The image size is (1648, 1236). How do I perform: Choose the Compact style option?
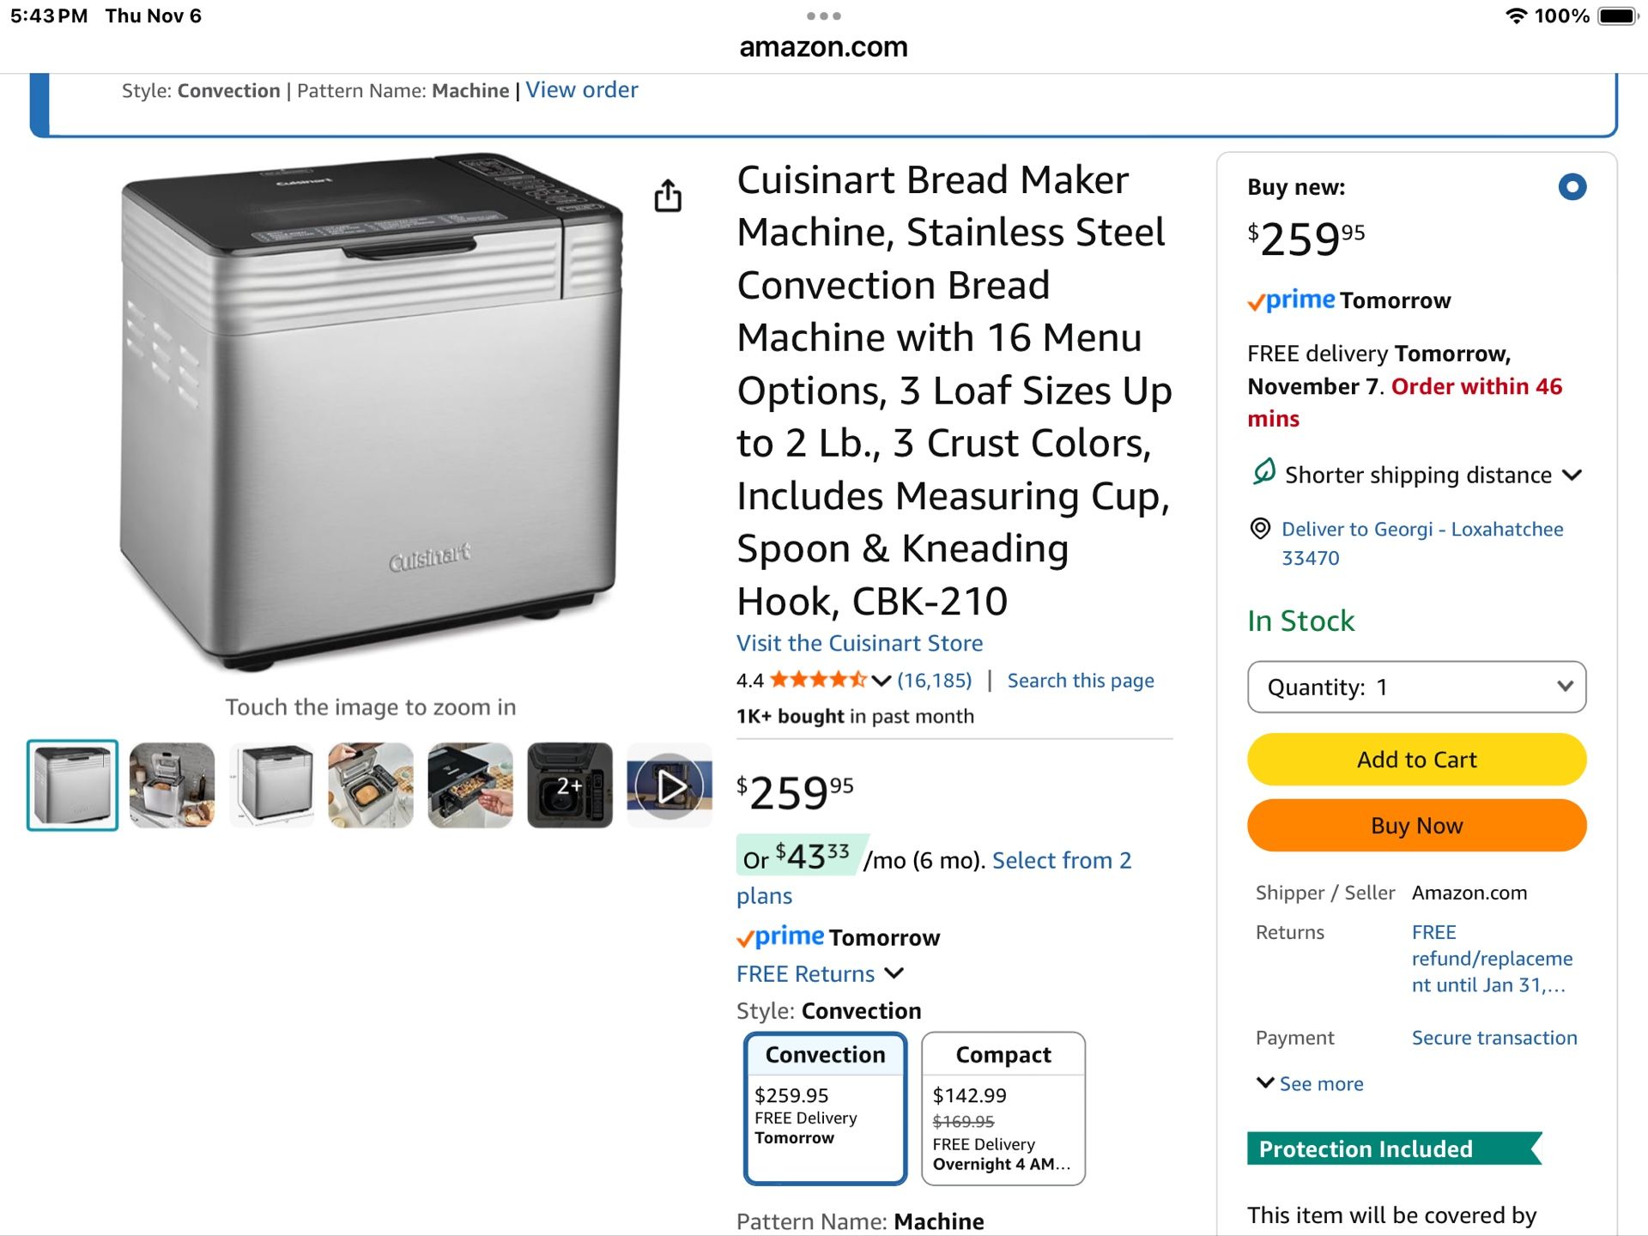tap(1003, 1107)
